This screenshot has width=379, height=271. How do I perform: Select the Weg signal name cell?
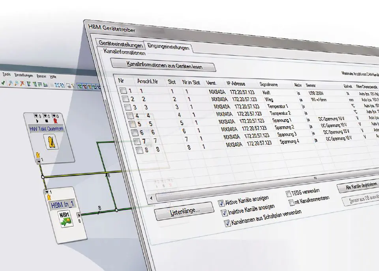click(x=269, y=99)
